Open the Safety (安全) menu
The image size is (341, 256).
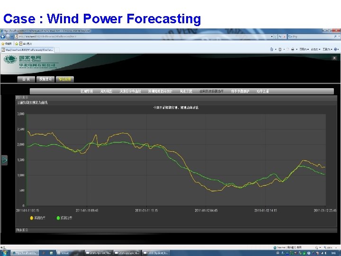[x=315, y=49]
